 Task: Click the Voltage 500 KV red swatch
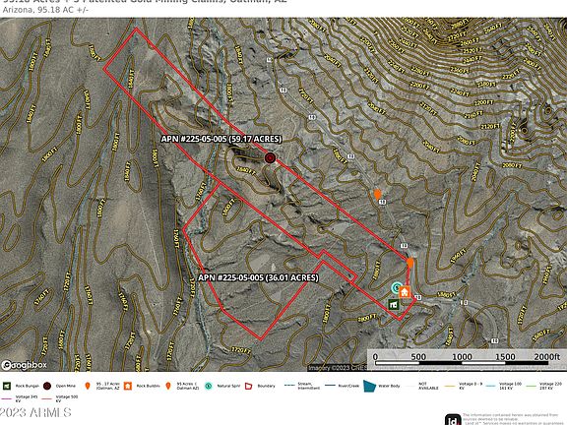tap(47, 398)
